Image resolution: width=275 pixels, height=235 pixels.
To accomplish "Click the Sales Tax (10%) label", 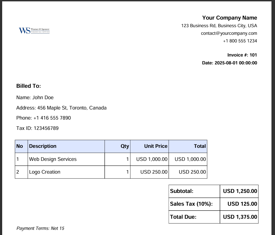I will (x=191, y=204).
